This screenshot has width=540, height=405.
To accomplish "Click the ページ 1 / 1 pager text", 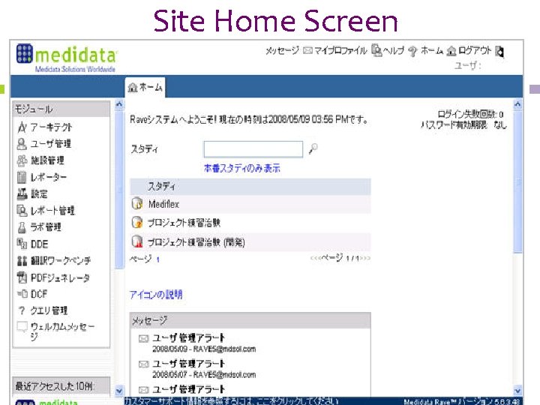I will [x=340, y=258].
